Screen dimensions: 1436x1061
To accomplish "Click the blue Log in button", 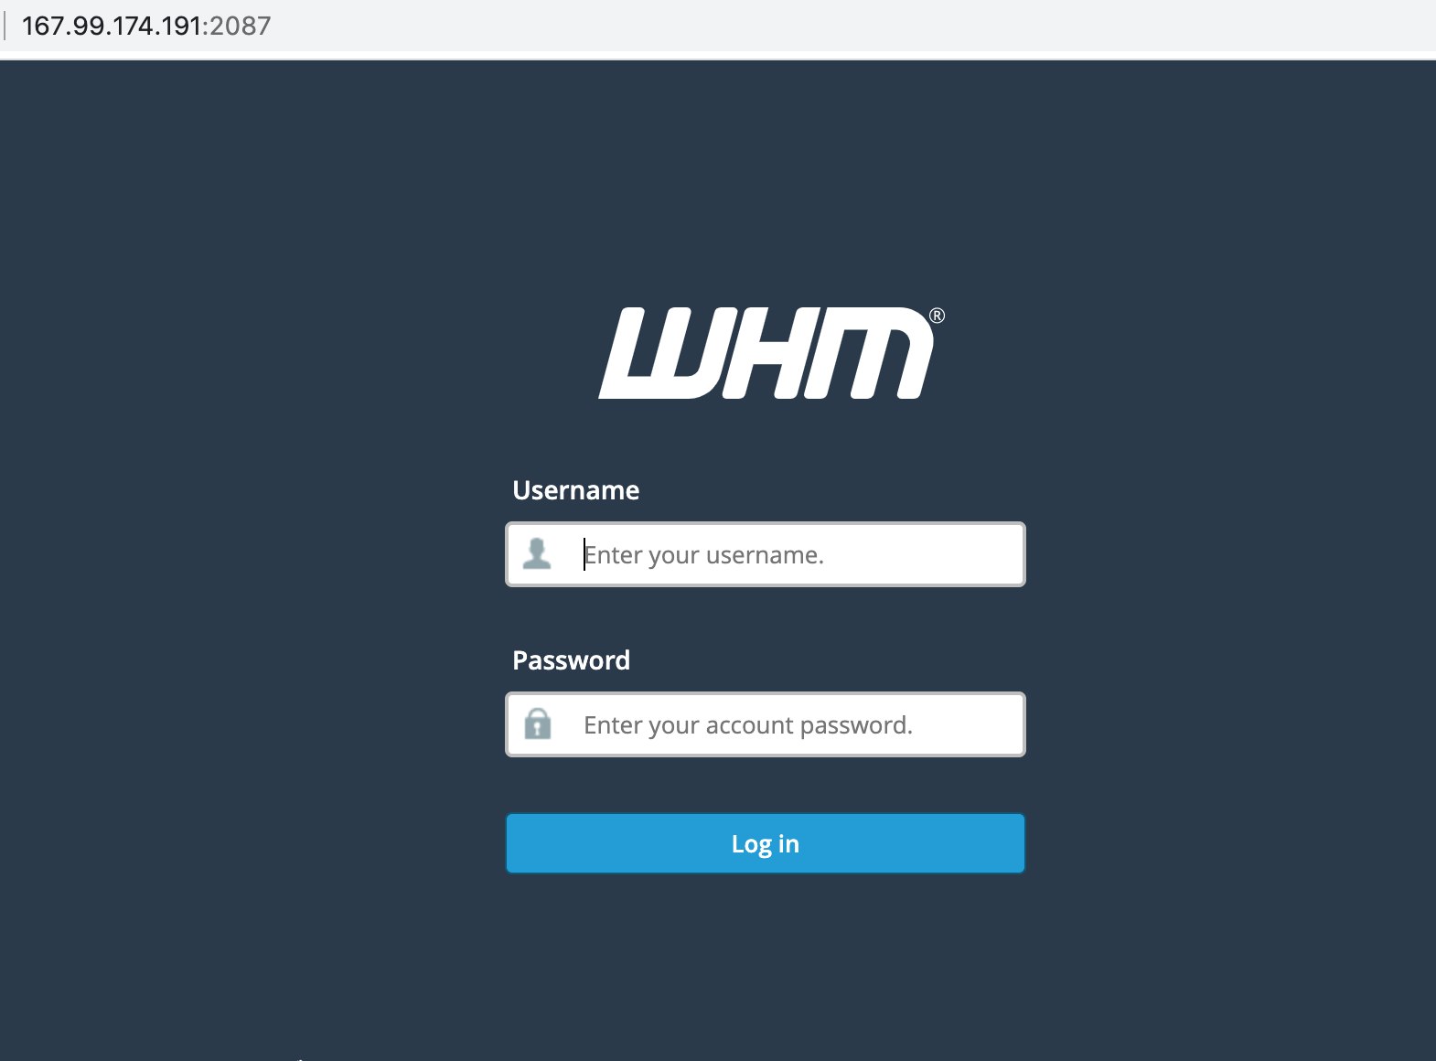I will coord(766,843).
